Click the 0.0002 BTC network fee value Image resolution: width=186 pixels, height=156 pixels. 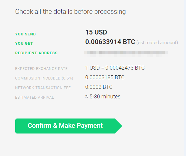[x=99, y=87]
